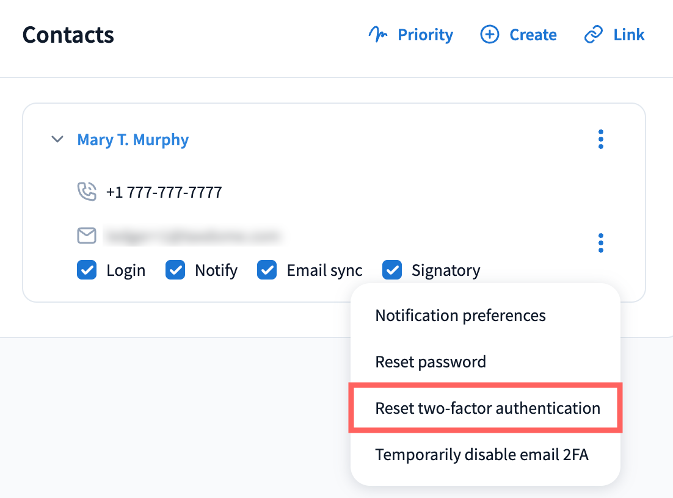Image resolution: width=673 pixels, height=498 pixels.
Task: Select Reset two-factor authentication option
Action: pyautogui.click(x=487, y=408)
